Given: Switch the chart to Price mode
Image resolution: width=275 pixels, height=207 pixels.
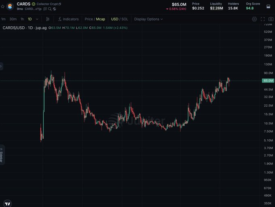Looking at the screenshot, I should [89, 19].
